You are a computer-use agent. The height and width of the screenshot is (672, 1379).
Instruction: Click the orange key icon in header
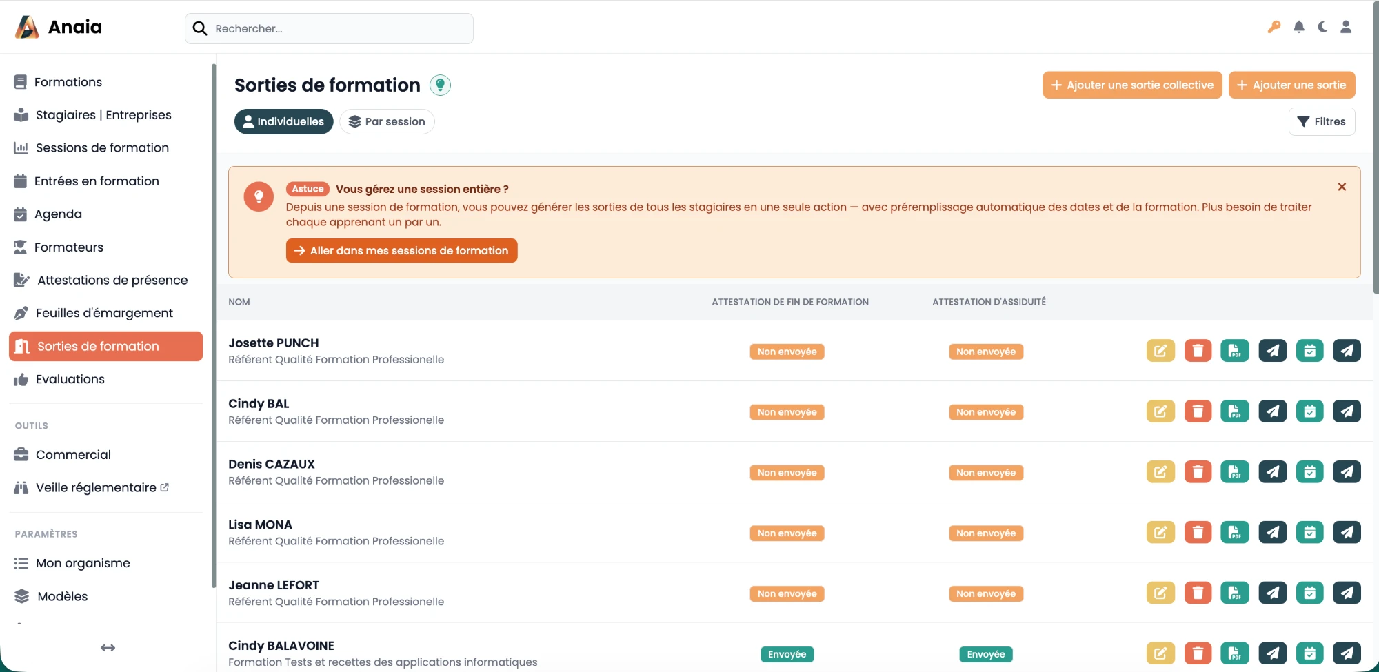(x=1274, y=27)
